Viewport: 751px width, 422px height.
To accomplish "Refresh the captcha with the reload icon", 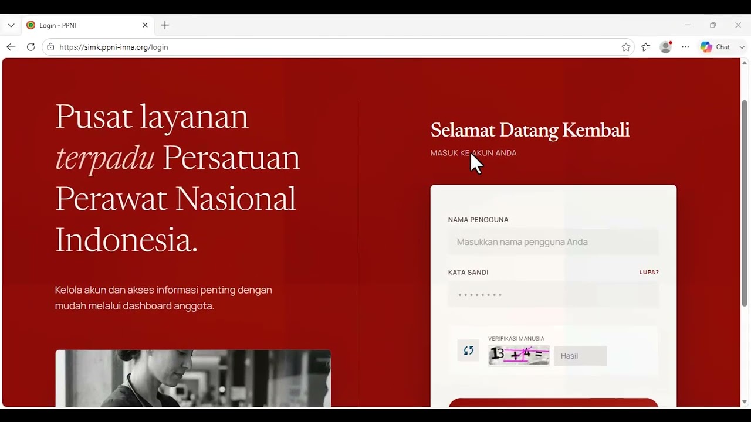I will click(468, 350).
